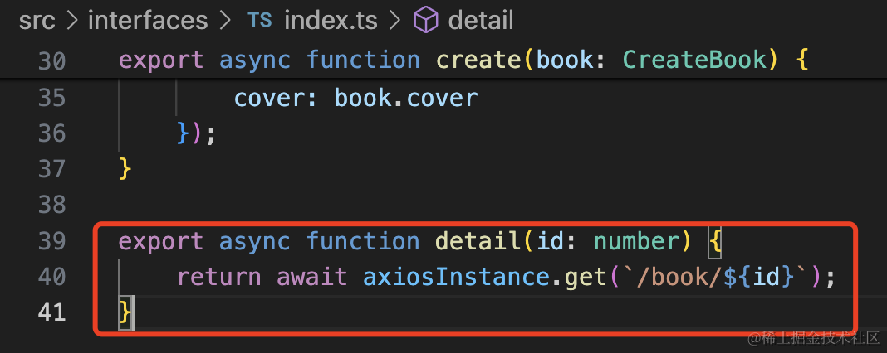
Task: Click the cube symbol icon beside detail
Action: pyautogui.click(x=426, y=20)
